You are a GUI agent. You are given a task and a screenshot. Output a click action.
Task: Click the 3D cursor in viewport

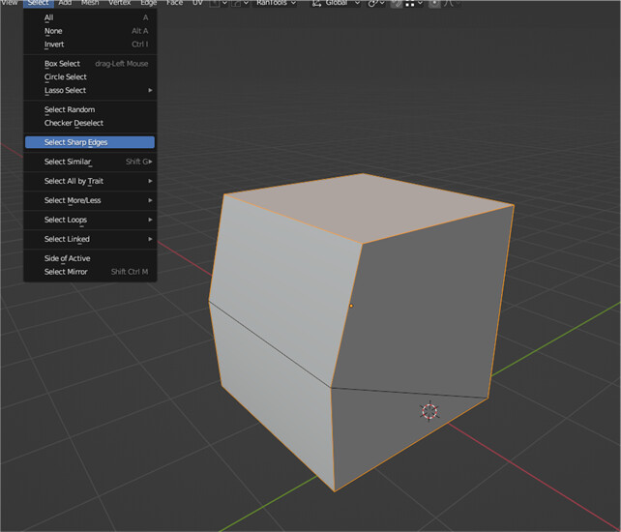point(429,411)
